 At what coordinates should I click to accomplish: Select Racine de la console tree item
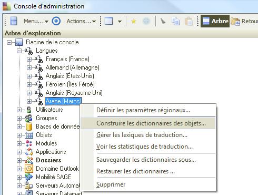tap(52, 42)
